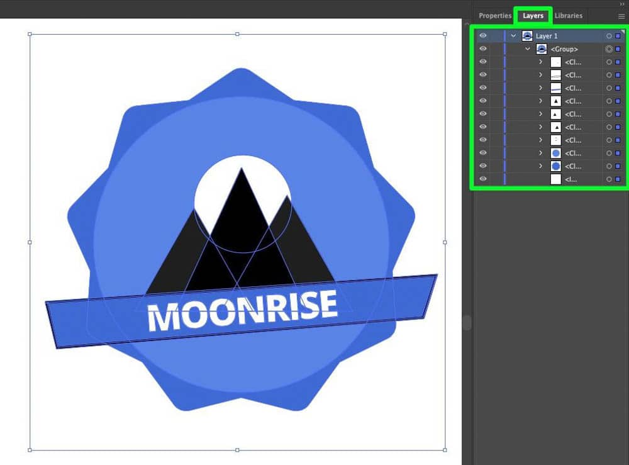Click the target circle of the bottom sublayer
629x465 pixels.
point(609,179)
